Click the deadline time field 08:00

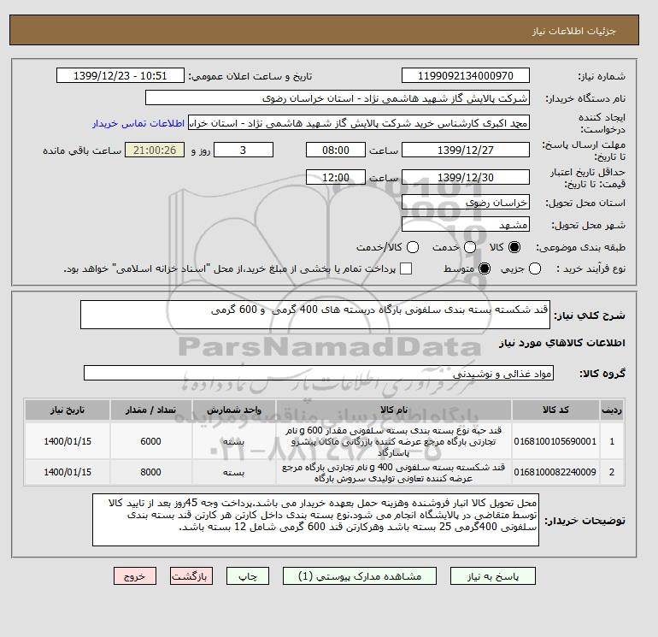click(335, 150)
